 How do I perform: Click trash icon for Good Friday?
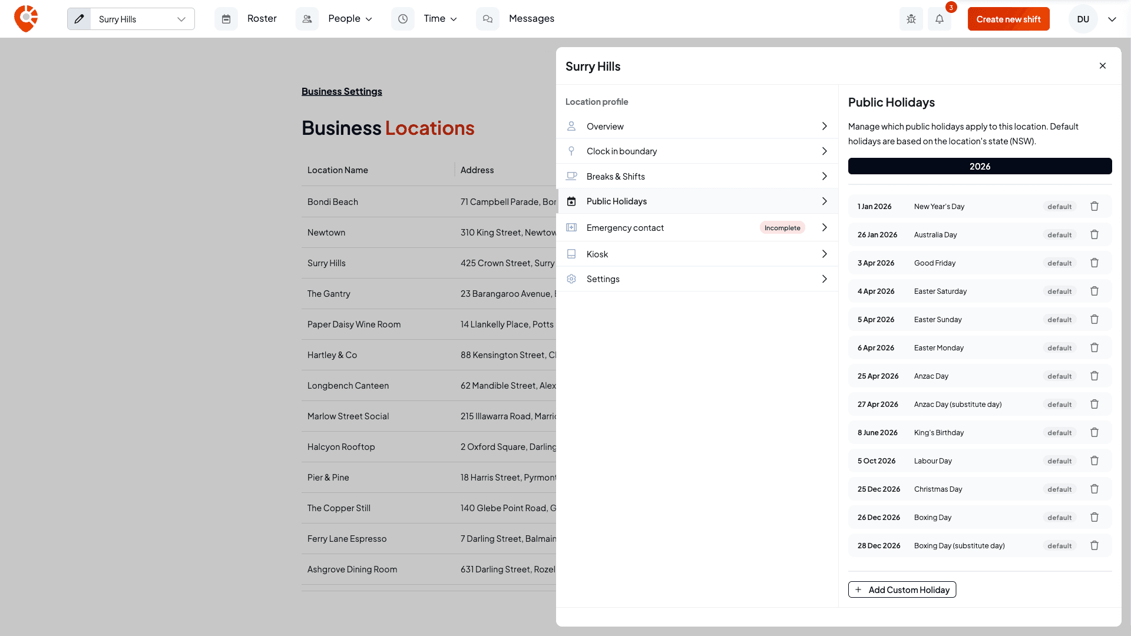1094,263
